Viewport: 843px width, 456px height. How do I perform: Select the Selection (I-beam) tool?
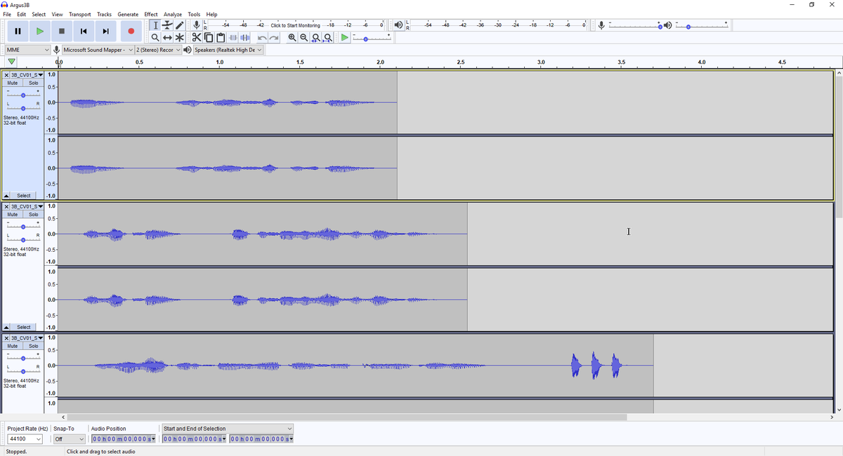[155, 25]
